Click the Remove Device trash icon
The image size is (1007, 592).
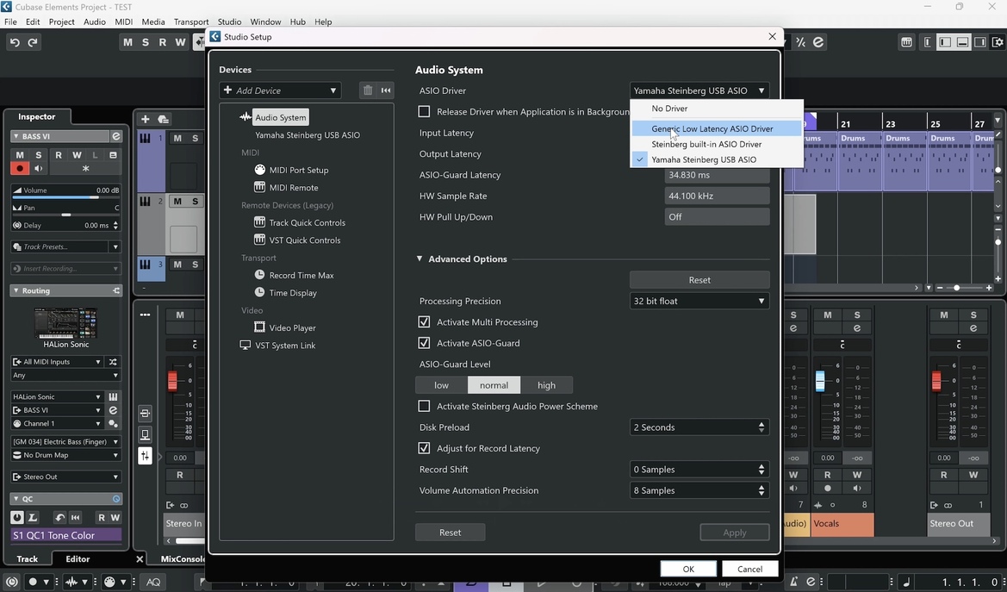click(x=366, y=90)
